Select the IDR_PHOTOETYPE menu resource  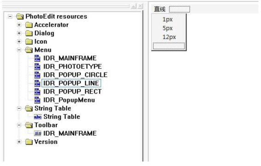coord(73,66)
